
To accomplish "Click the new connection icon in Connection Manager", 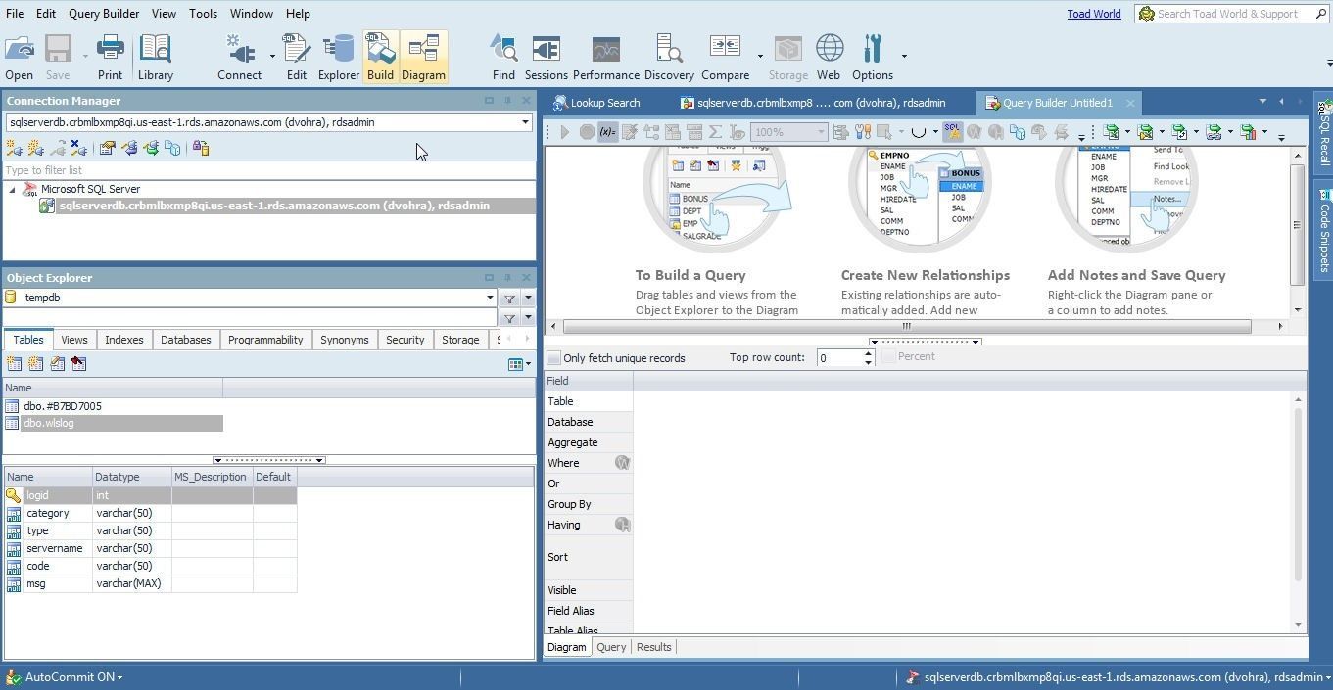I will tap(14, 148).
